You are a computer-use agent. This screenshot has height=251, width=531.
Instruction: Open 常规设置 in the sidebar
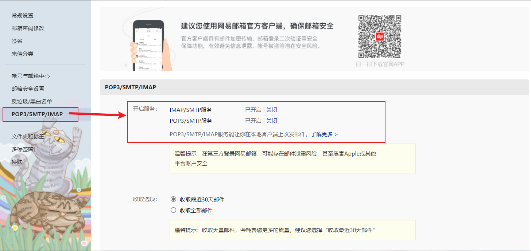(x=22, y=15)
